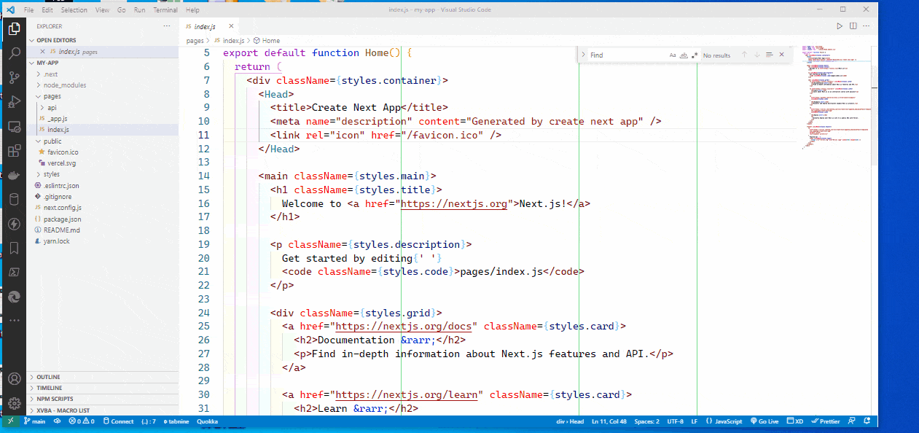Open the View menu
This screenshot has width=919, height=433.
(103, 10)
